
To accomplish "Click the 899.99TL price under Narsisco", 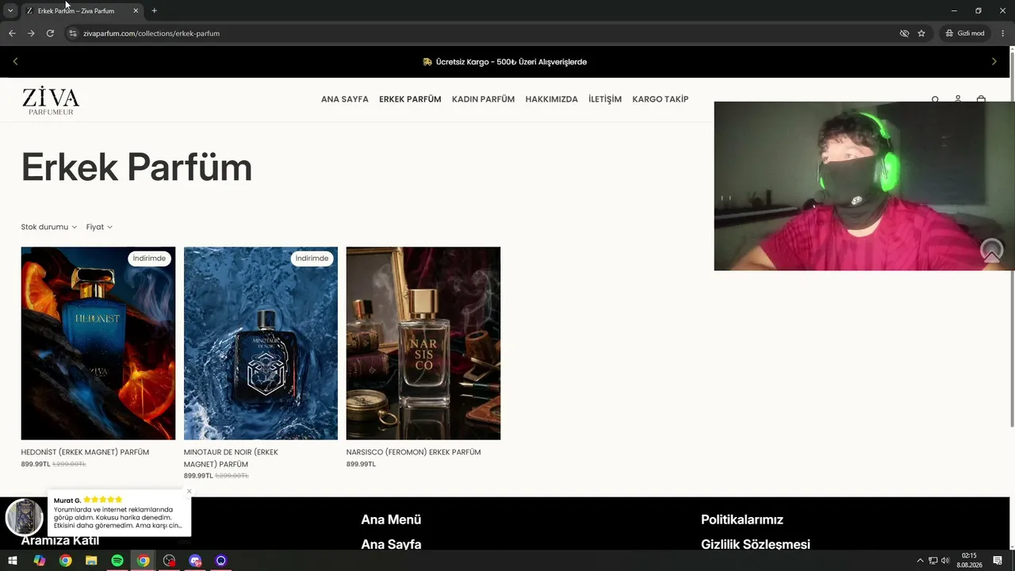I will coord(361,464).
